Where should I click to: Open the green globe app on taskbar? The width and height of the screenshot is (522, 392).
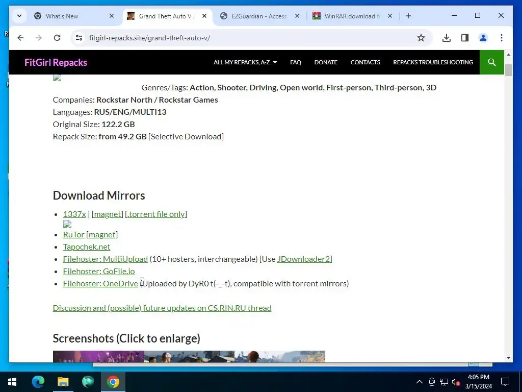pos(88,382)
